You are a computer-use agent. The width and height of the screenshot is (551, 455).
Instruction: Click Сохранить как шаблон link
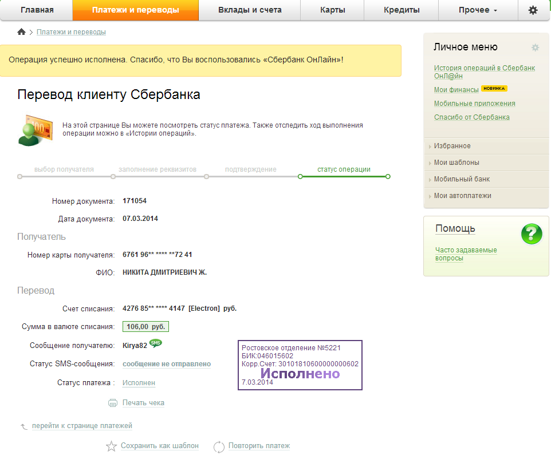[x=160, y=445]
